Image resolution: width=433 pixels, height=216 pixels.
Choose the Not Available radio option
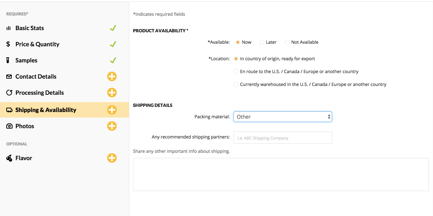(x=287, y=42)
